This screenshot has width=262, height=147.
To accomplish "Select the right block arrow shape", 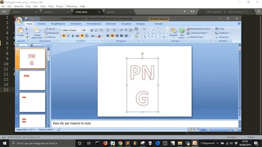I will pyautogui.click(x=156, y=33).
